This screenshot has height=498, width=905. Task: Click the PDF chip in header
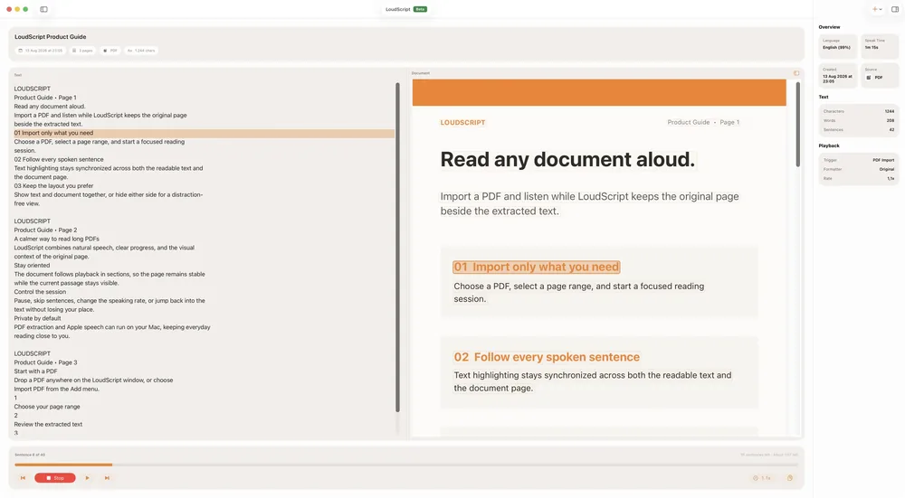(x=110, y=51)
